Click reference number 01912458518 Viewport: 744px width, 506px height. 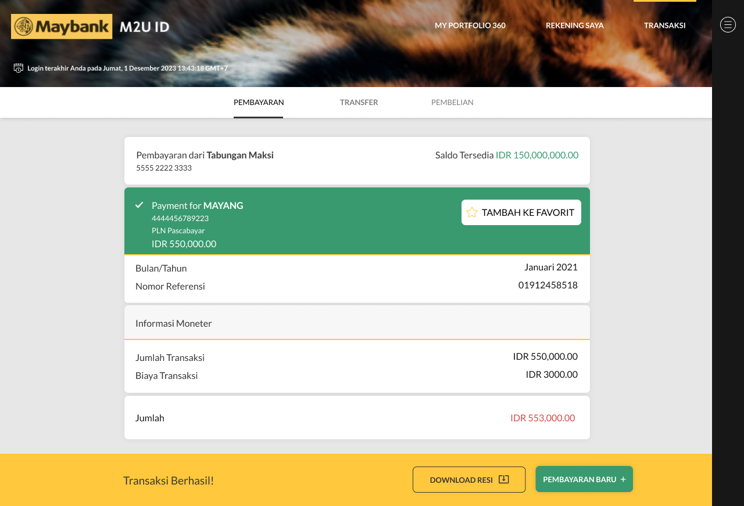pyautogui.click(x=548, y=285)
